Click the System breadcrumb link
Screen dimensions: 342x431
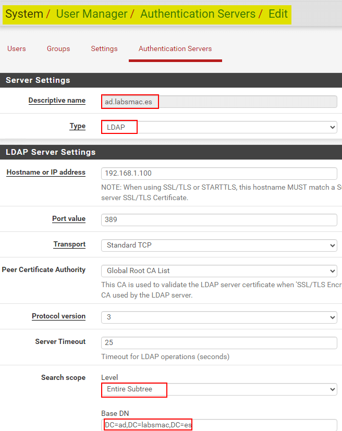(x=24, y=14)
